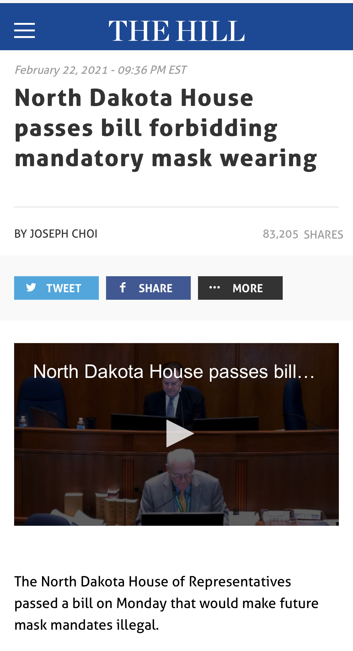Click the three-dots More icon
Viewport: 353px width, 651px height.
(x=215, y=287)
